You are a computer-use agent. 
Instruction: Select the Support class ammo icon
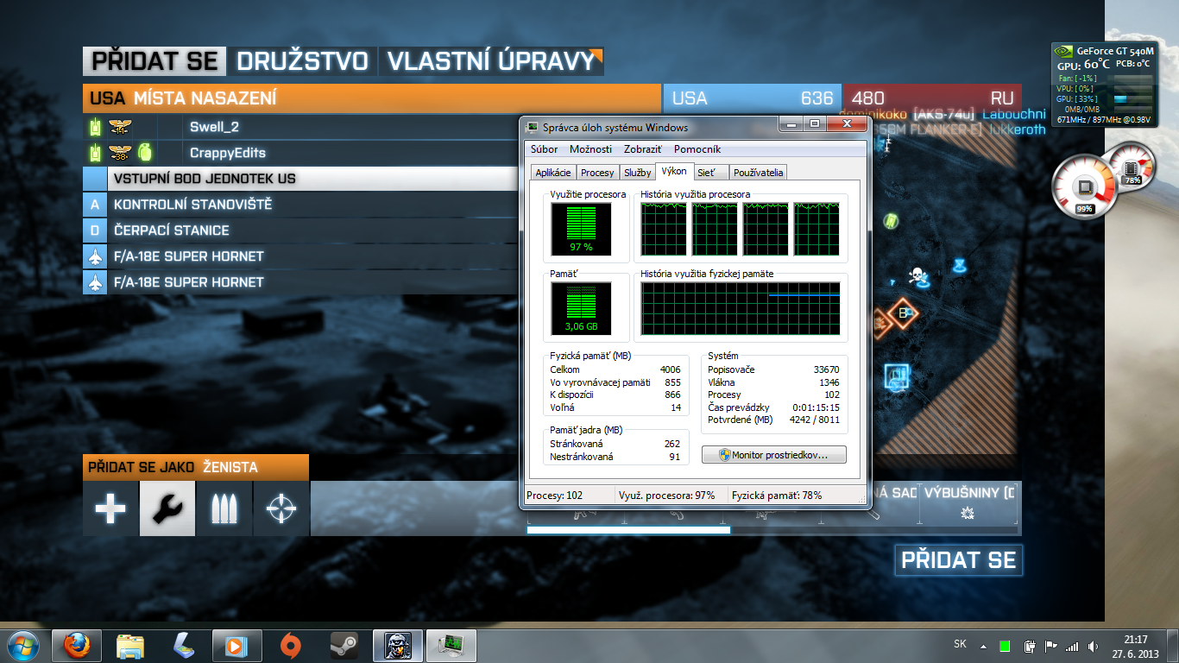224,509
